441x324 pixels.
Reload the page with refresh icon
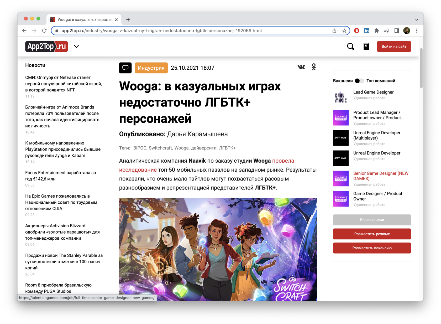(x=44, y=31)
